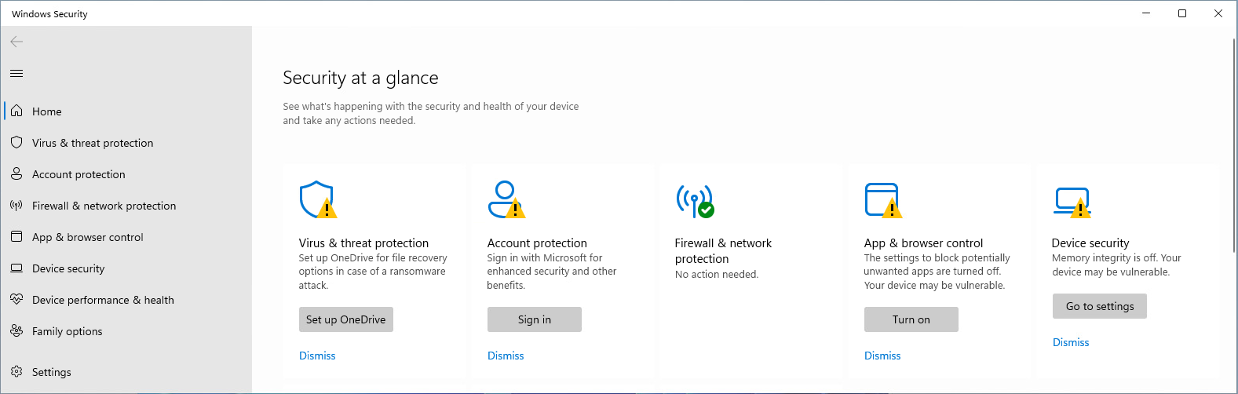Click the antenna icon beside Firewall & network protection

(16, 205)
